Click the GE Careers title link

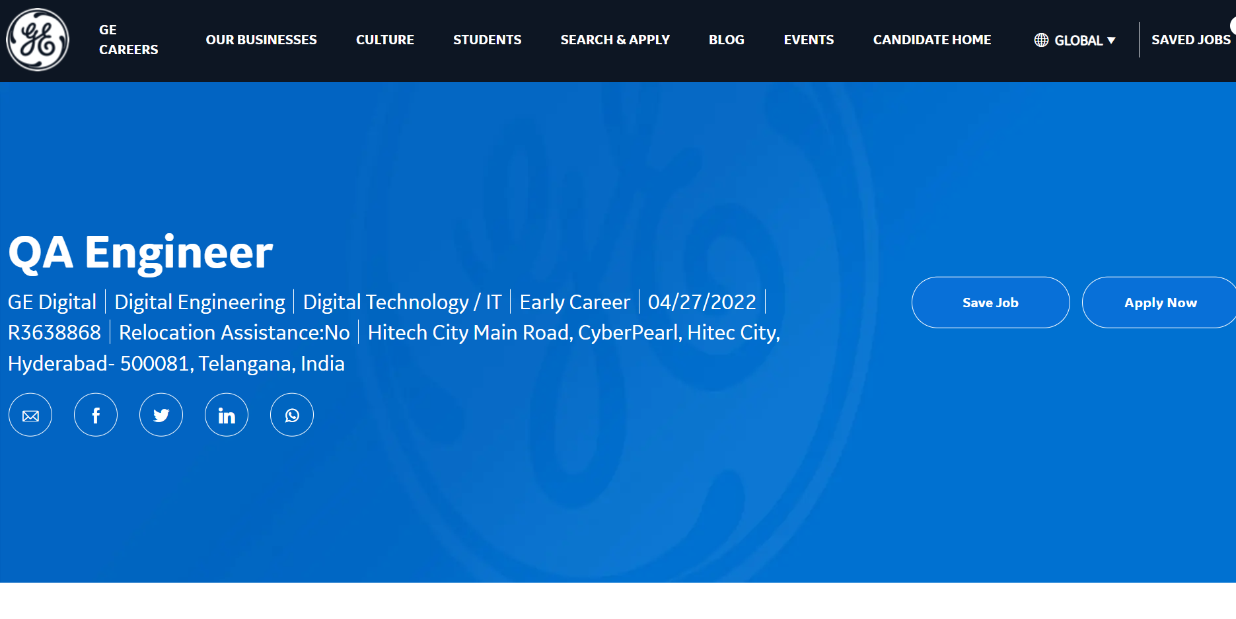128,40
